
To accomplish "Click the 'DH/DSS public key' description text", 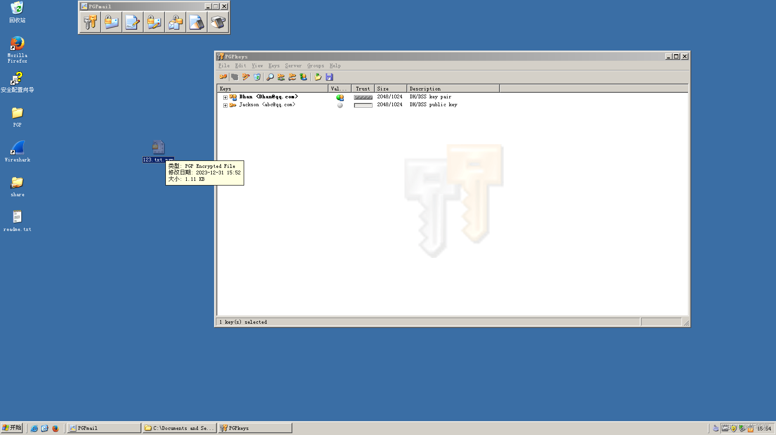I will [433, 105].
